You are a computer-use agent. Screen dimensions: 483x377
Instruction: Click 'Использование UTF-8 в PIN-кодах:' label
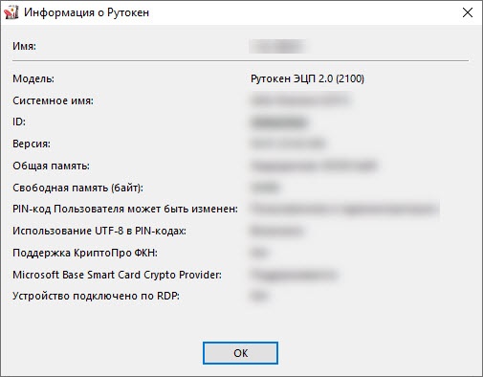pyautogui.click(x=99, y=231)
